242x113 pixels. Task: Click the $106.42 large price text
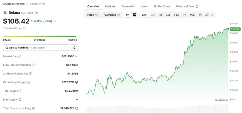pos(16,21)
